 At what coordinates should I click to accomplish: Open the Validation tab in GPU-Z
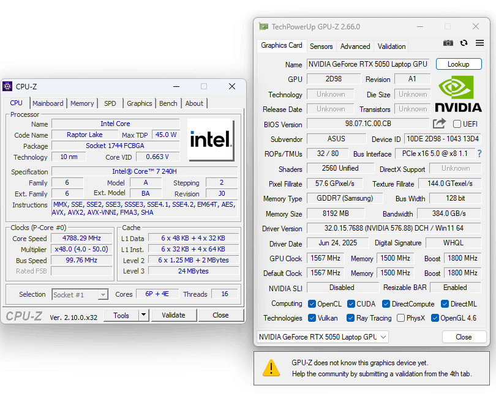tap(392, 46)
